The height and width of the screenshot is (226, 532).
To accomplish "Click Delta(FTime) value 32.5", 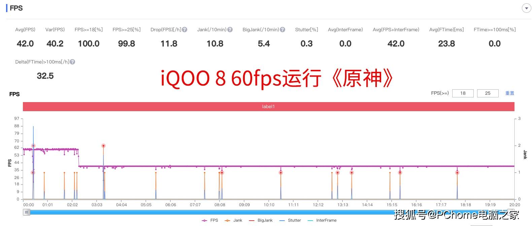I will tap(45, 76).
